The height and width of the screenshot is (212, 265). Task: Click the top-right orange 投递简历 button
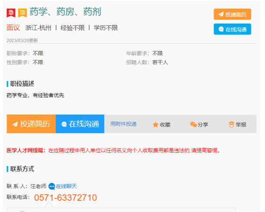(x=232, y=14)
